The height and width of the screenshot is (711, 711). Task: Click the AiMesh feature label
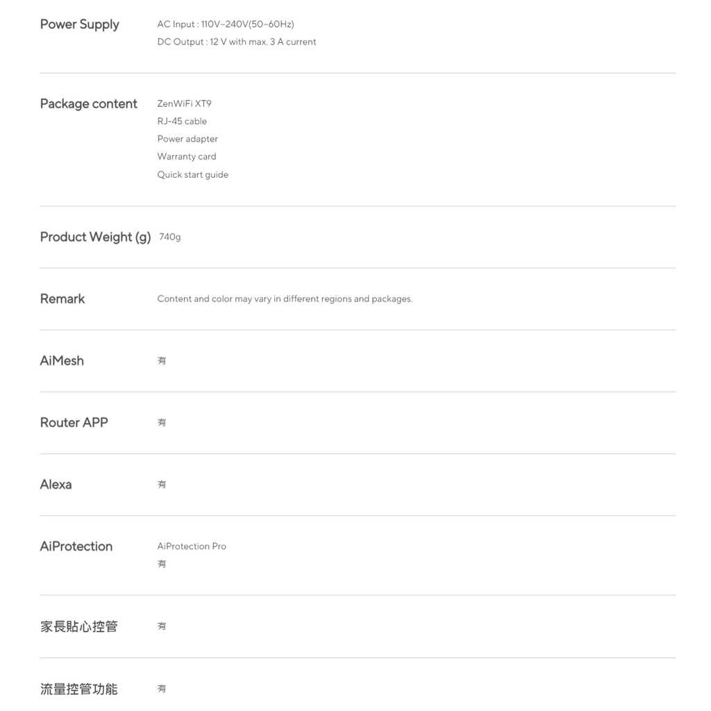click(x=62, y=360)
